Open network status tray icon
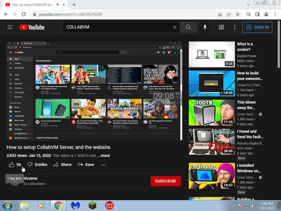This screenshot has width=281, height=211. pos(247,206)
